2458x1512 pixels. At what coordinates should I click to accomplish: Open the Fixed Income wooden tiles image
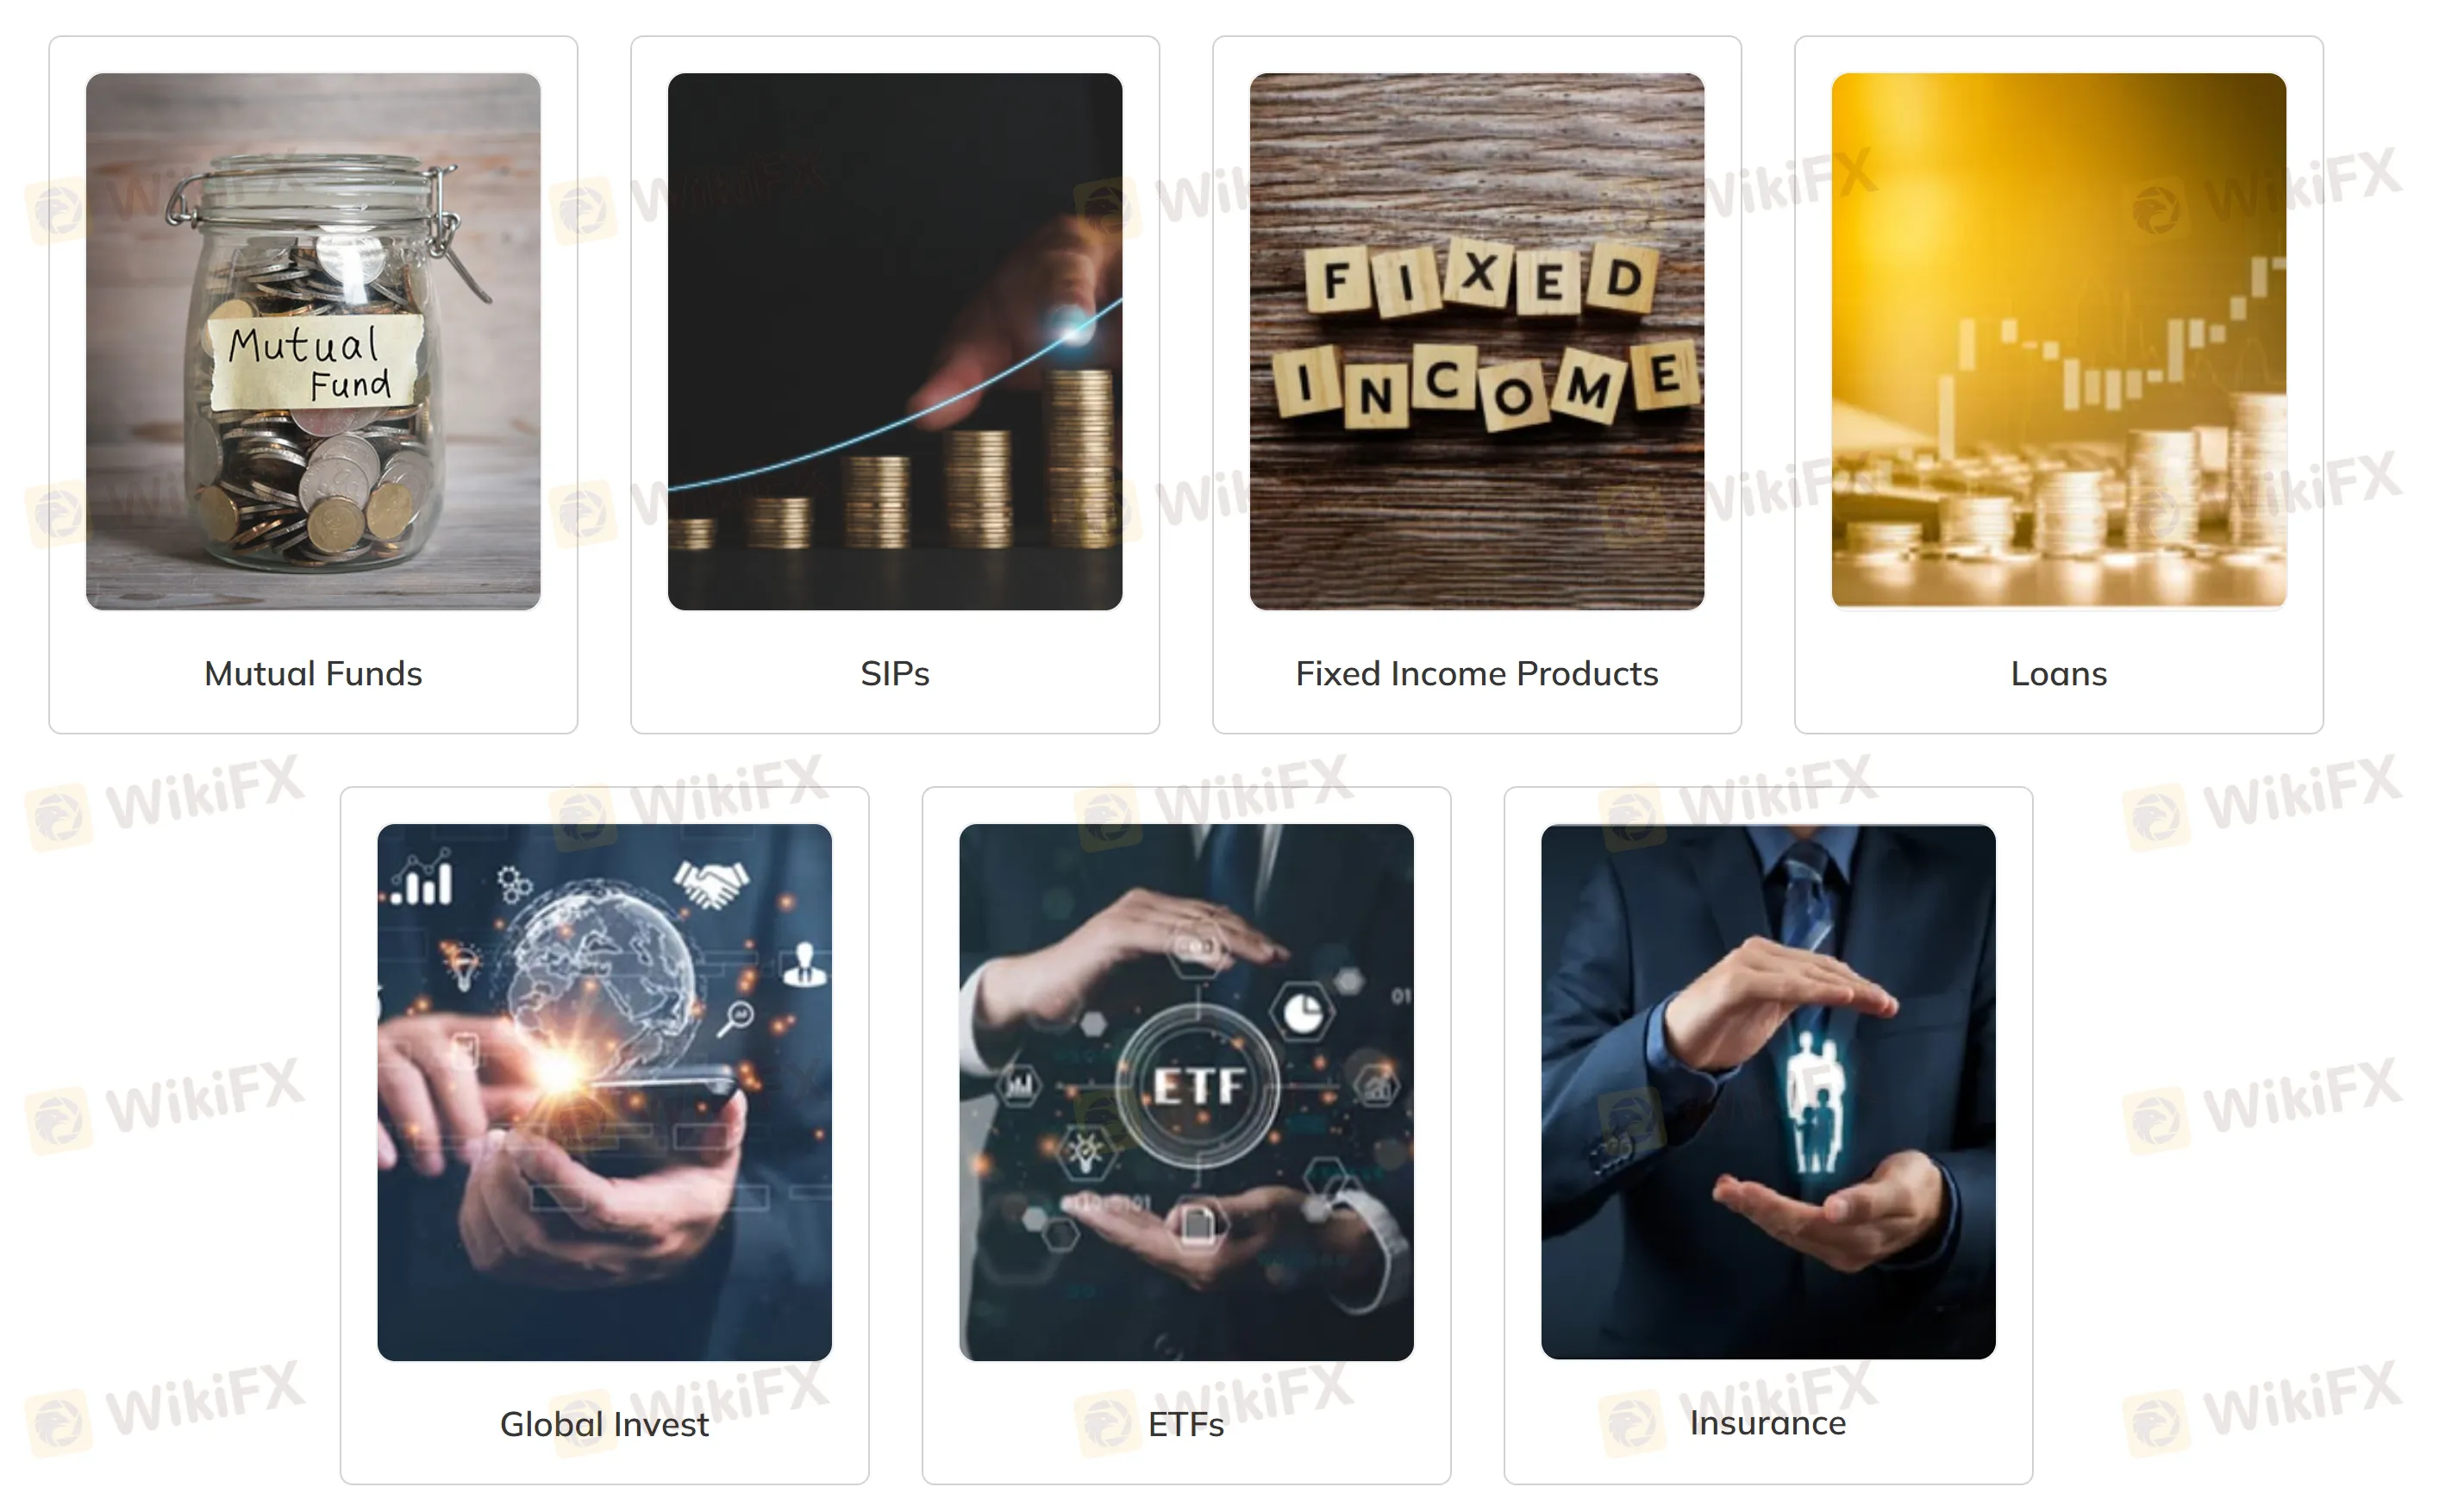click(x=1477, y=341)
